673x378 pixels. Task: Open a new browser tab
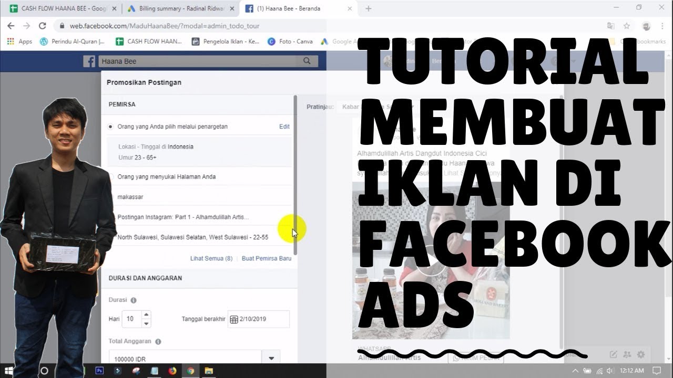click(369, 9)
